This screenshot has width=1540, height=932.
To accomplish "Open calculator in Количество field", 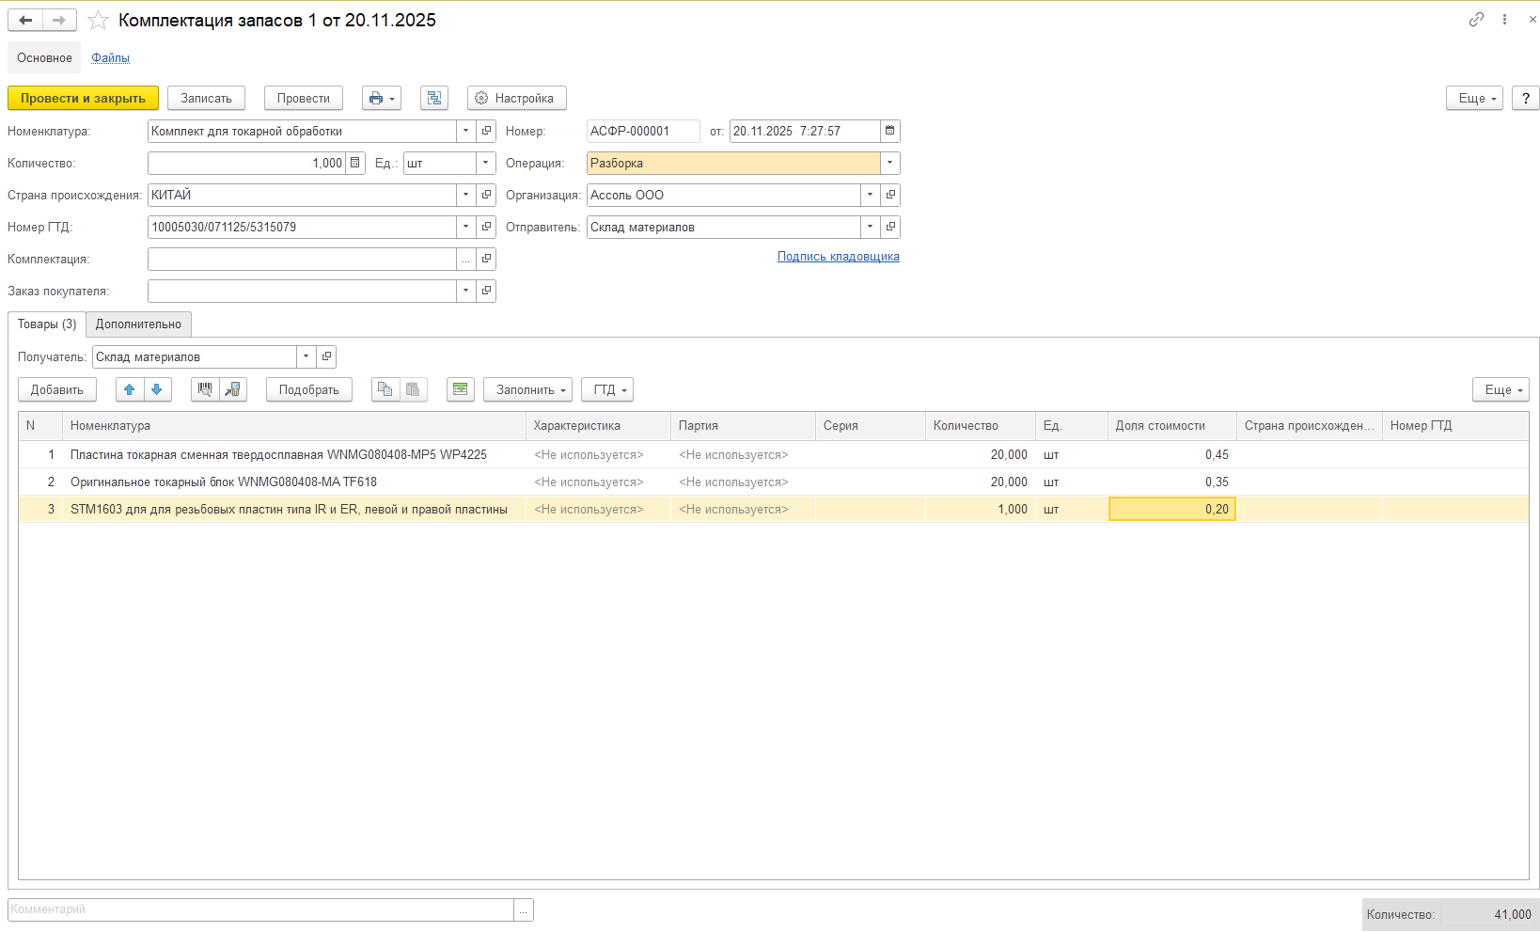I will coord(355,163).
